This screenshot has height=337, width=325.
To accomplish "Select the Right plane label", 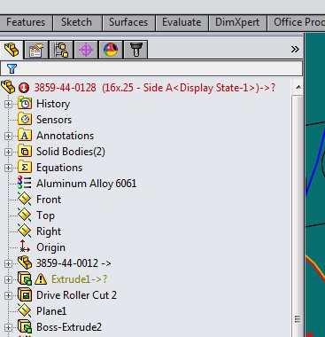I will tap(49, 231).
